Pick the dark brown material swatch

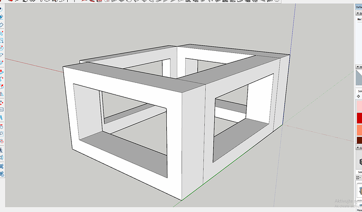click(359, 139)
